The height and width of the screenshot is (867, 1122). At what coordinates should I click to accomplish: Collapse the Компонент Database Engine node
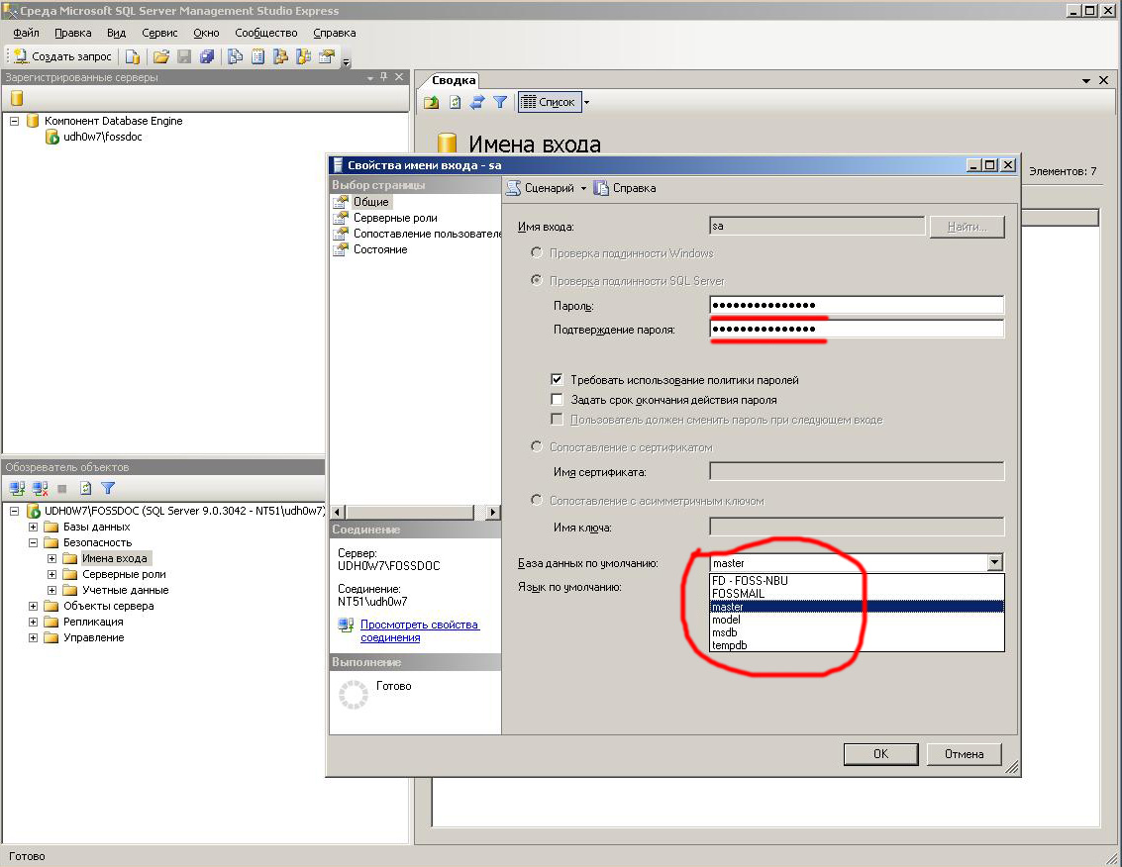(14, 121)
